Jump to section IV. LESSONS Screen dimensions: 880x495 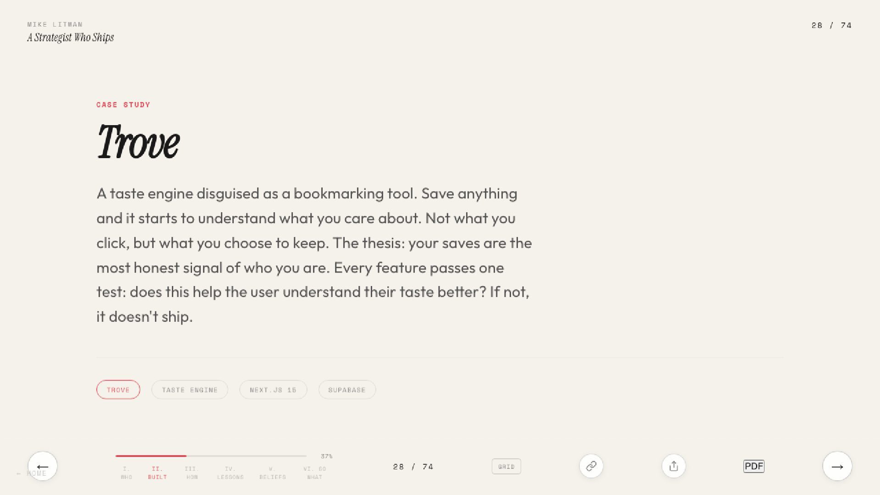(230, 473)
